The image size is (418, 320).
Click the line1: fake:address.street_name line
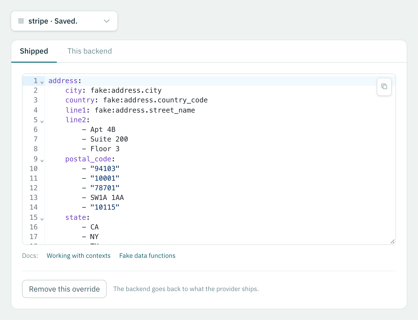(x=130, y=110)
